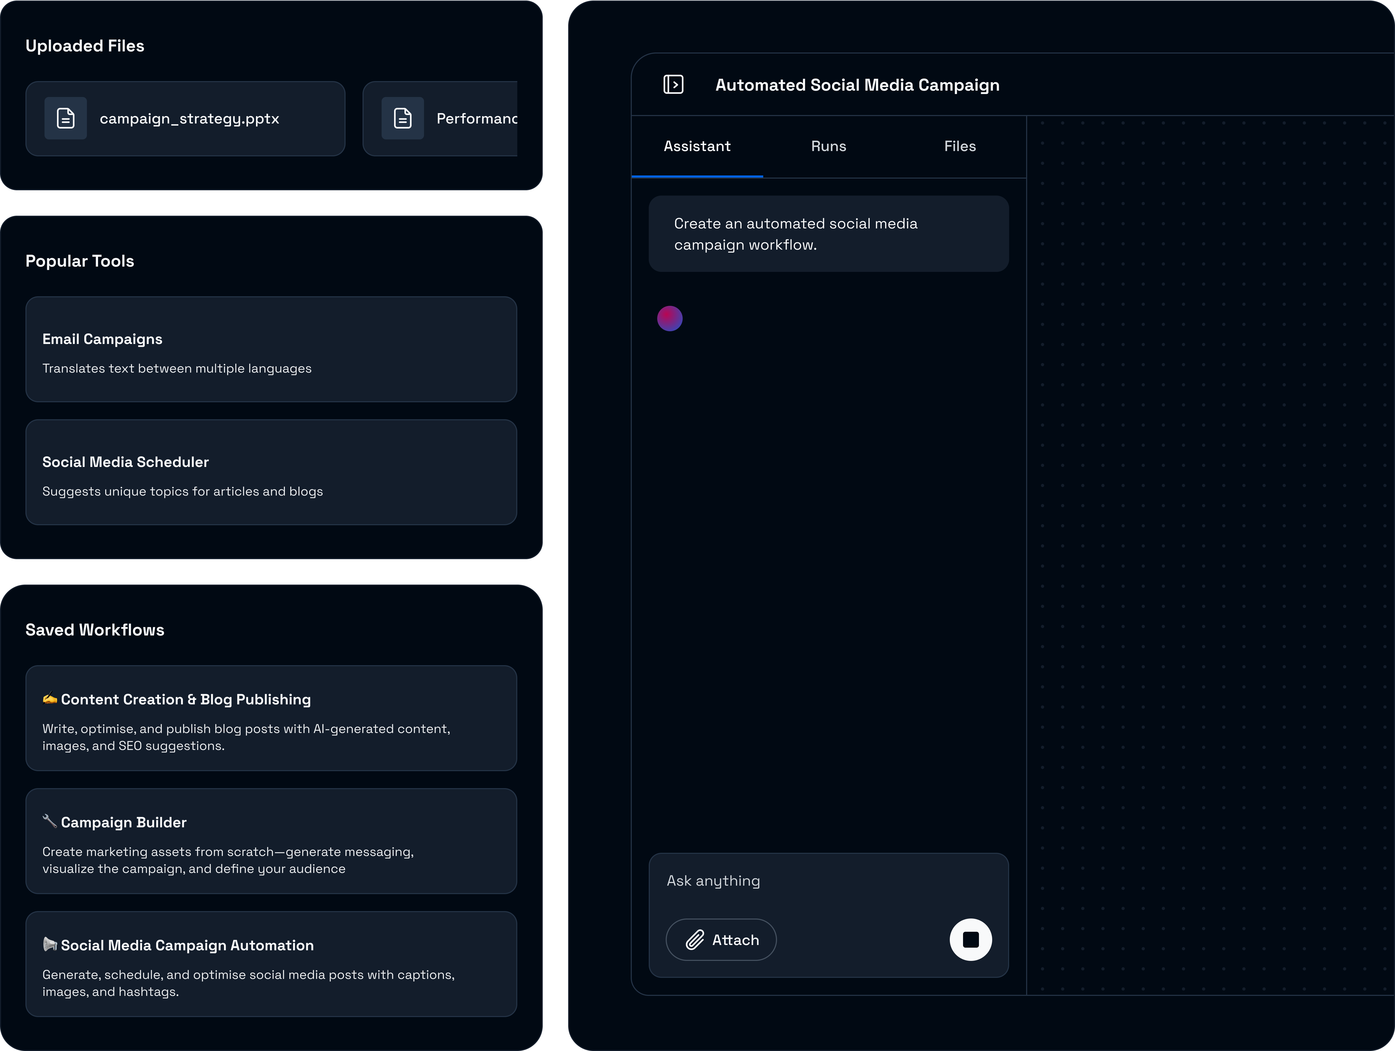1395x1051 pixels.
Task: Click the Popular Tools heading
Action: 80,261
